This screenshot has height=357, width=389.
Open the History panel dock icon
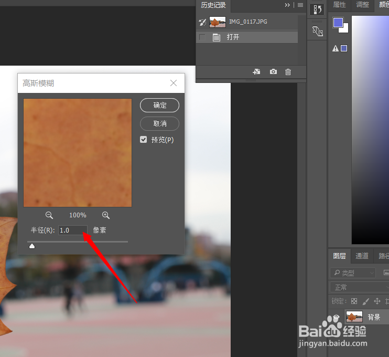coord(317,9)
